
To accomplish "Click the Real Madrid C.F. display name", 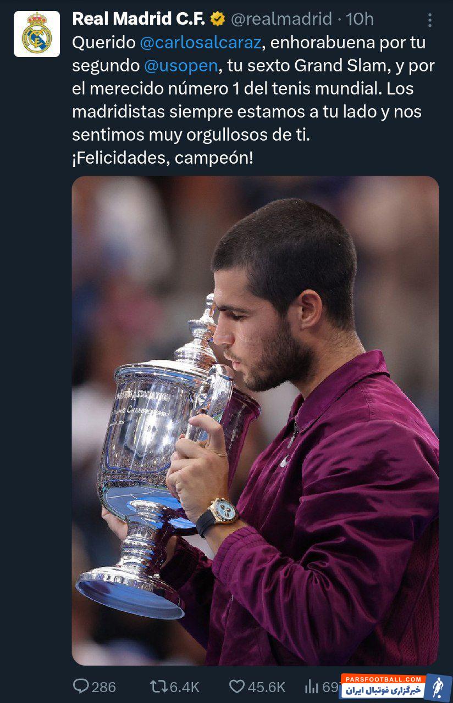I will click(x=139, y=19).
